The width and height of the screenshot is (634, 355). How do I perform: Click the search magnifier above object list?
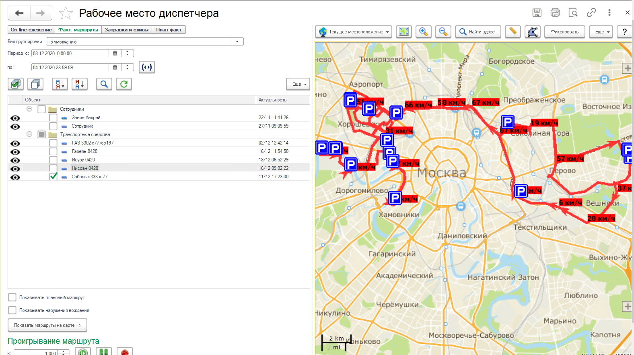pyautogui.click(x=104, y=84)
